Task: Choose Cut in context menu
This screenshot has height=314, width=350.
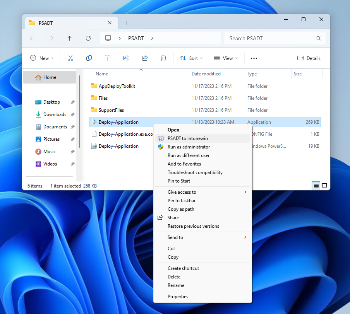Action: 202,248
